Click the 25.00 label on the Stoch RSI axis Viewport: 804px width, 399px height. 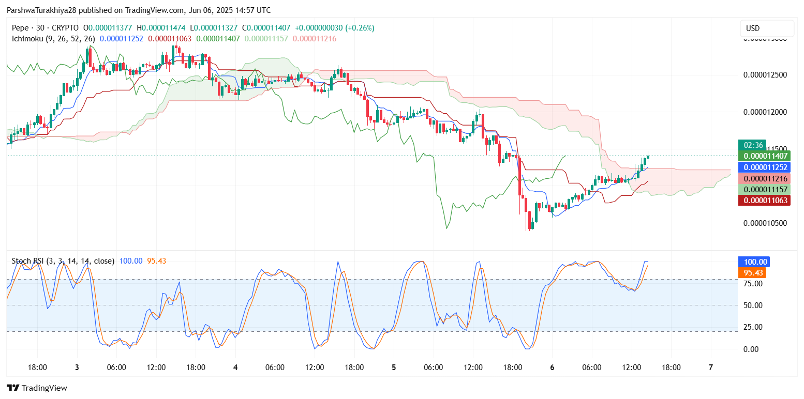[753, 327]
